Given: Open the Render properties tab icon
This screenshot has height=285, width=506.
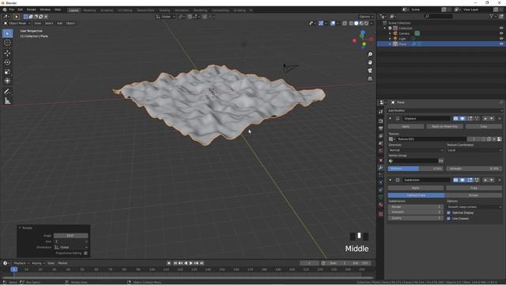Looking at the screenshot, I should tap(381, 121).
